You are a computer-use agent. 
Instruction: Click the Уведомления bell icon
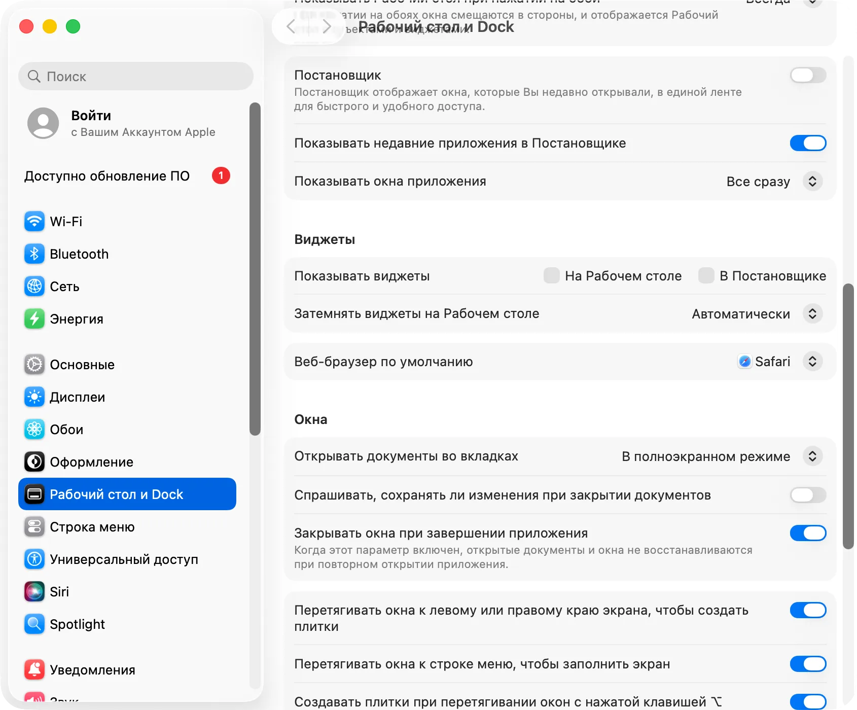click(x=34, y=669)
